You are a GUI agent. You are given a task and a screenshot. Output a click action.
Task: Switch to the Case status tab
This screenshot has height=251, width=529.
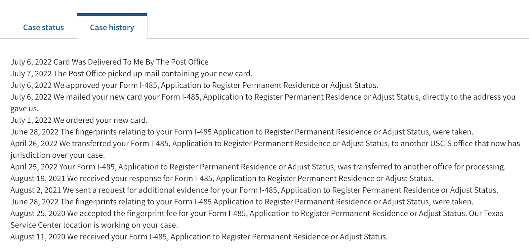43,27
